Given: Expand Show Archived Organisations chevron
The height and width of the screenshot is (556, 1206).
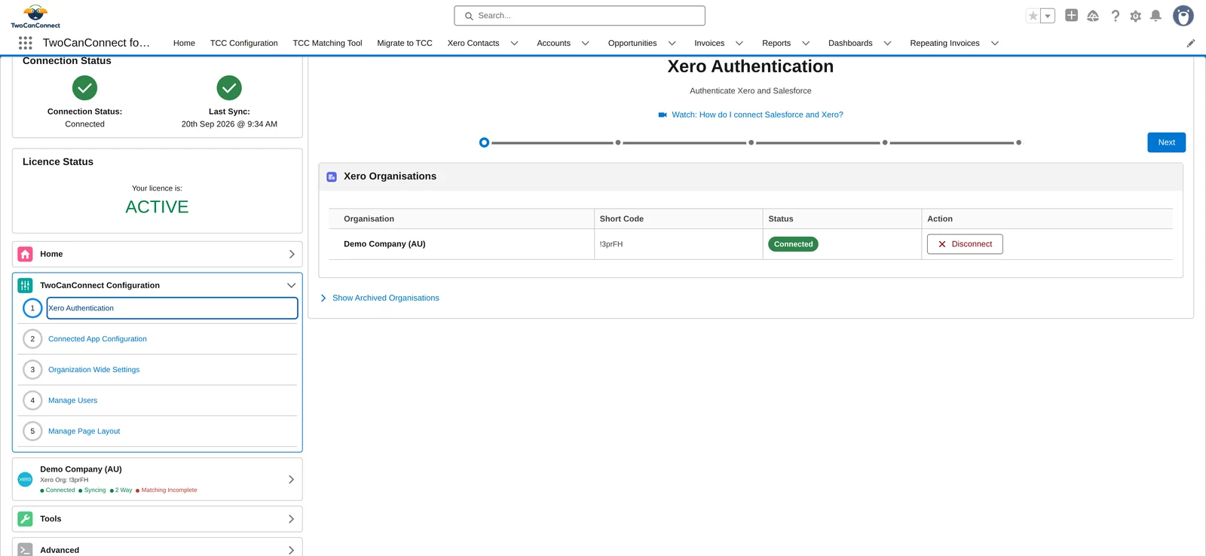Looking at the screenshot, I should [x=323, y=298].
